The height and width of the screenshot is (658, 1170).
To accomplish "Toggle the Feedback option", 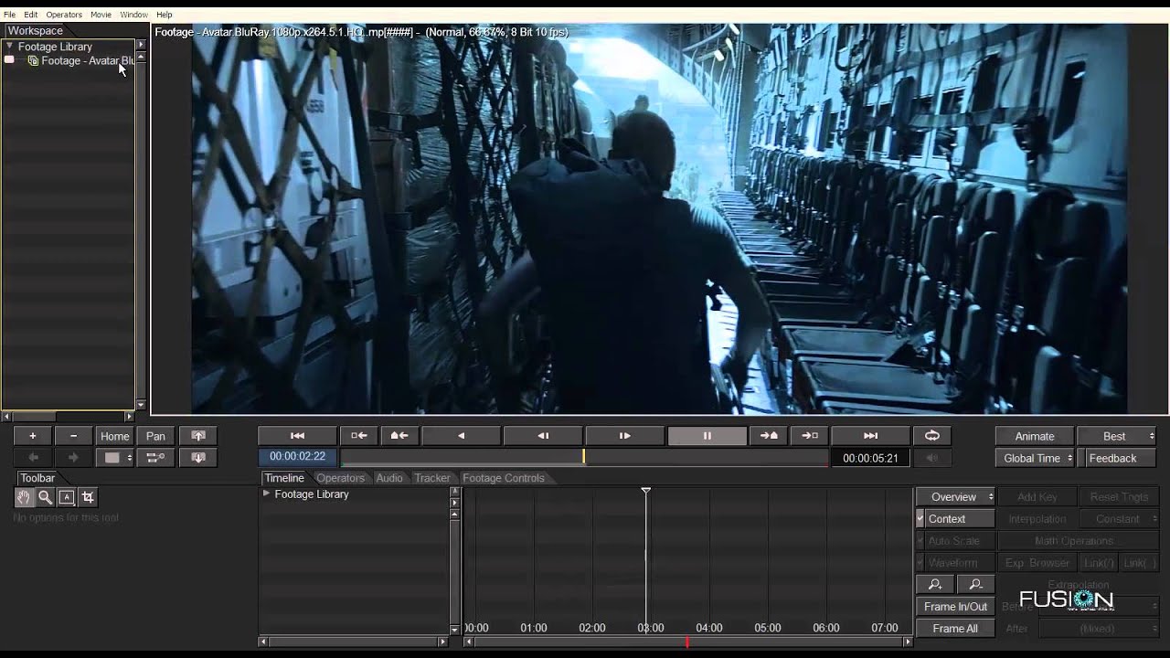I will [1117, 458].
